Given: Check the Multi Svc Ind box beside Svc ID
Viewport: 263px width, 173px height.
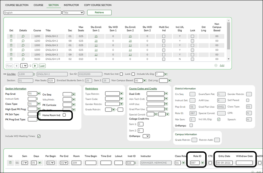Looking at the screenshot, I should coord(121,74).
